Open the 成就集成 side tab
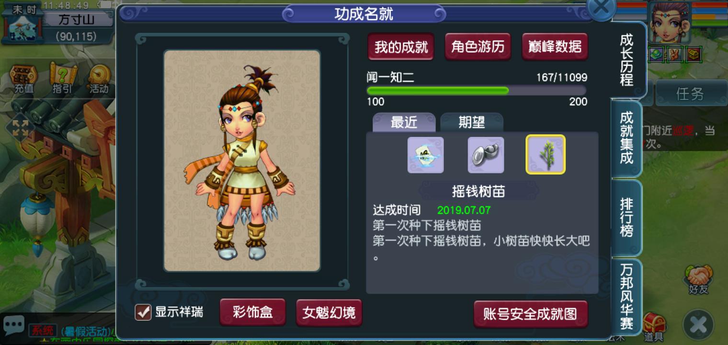Screen dimensions: 728x345 [626, 138]
